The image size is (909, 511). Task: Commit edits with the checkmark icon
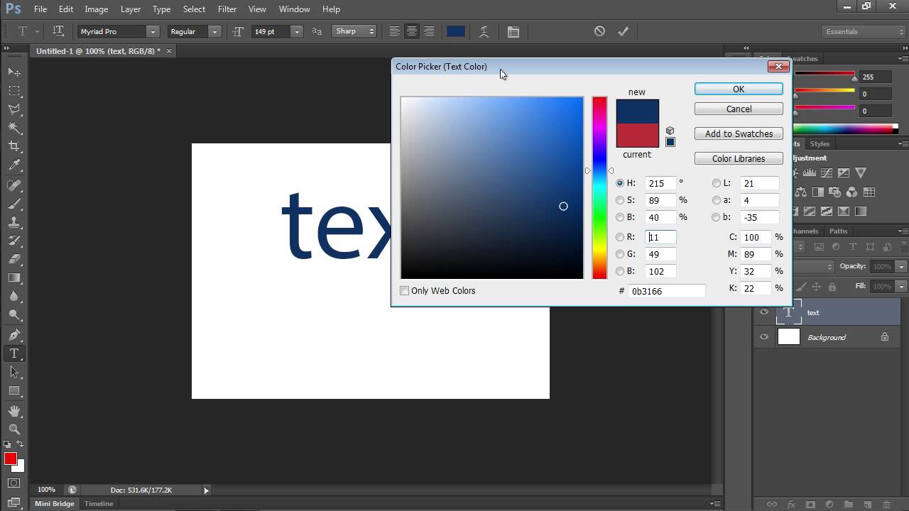pyautogui.click(x=623, y=31)
